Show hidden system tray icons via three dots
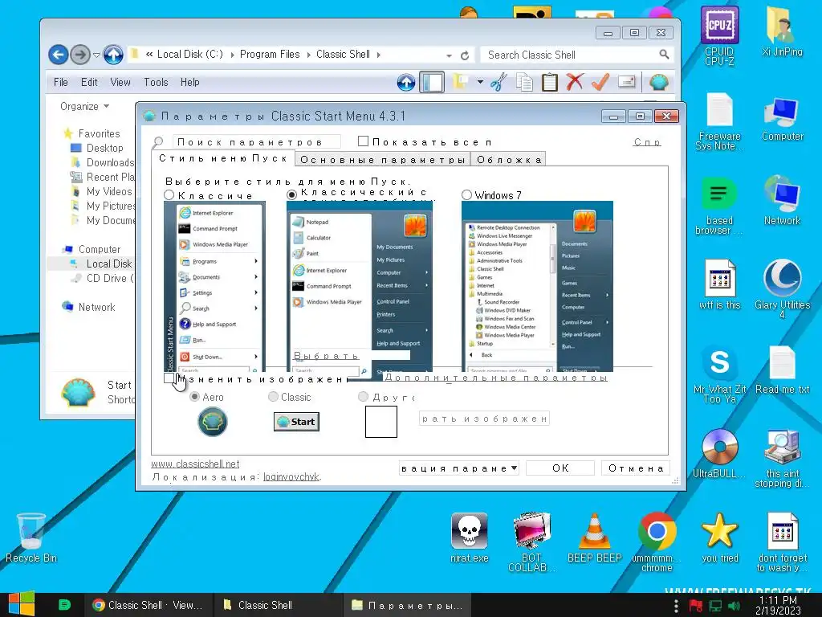Viewport: 822px width, 617px height. (676, 606)
